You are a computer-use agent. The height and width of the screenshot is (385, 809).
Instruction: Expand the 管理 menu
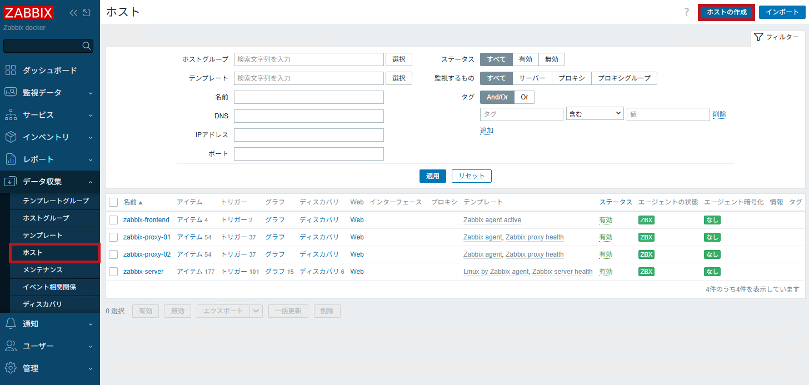50,368
